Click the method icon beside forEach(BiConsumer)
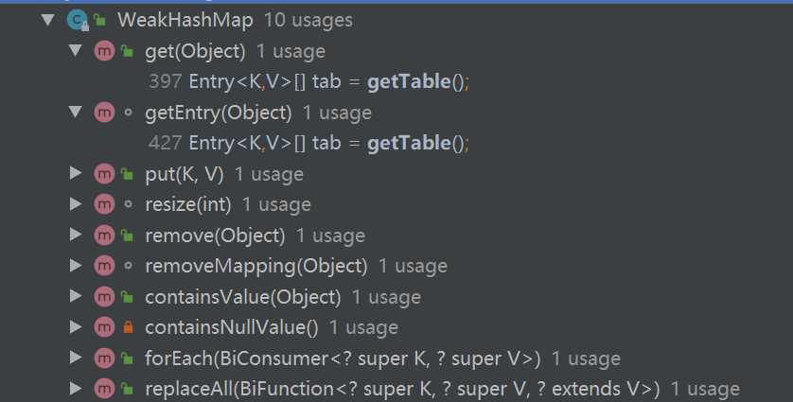The image size is (793, 402). [104, 358]
